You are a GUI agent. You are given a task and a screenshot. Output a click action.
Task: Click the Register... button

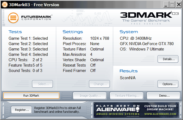point(21,110)
